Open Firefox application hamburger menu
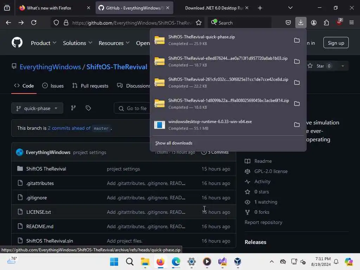360x270 pixels. pos(352,23)
